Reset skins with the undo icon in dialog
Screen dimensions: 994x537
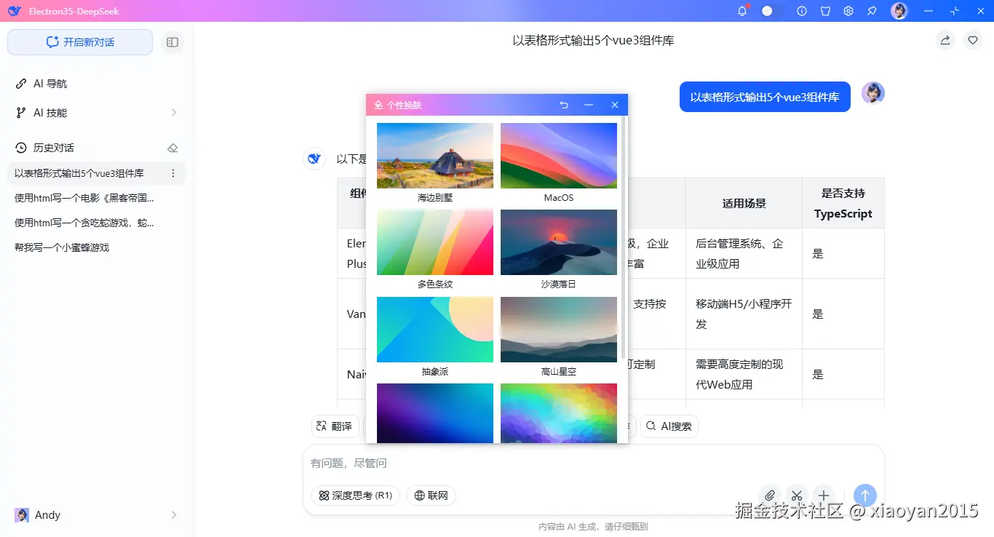point(564,105)
